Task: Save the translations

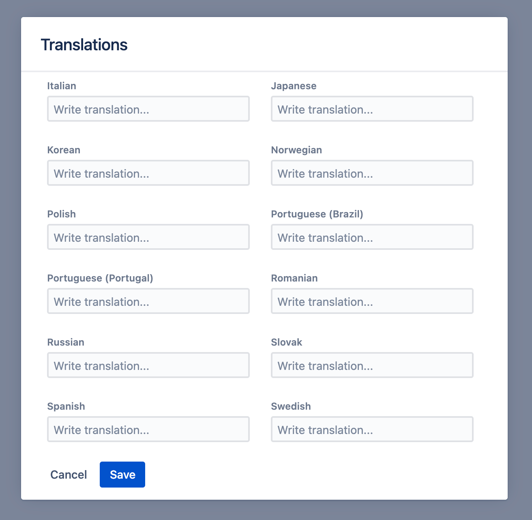Action: point(122,475)
